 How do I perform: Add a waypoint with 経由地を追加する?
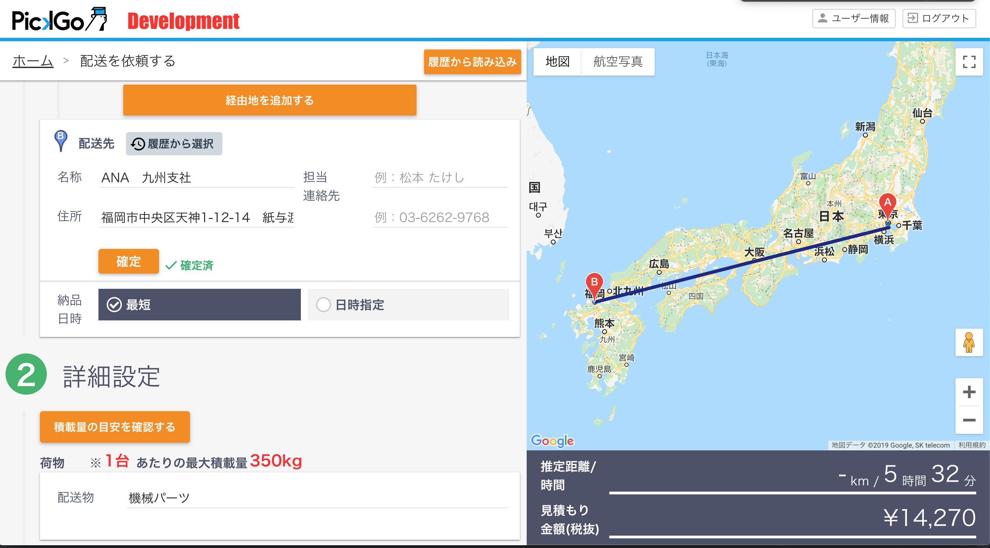[270, 100]
